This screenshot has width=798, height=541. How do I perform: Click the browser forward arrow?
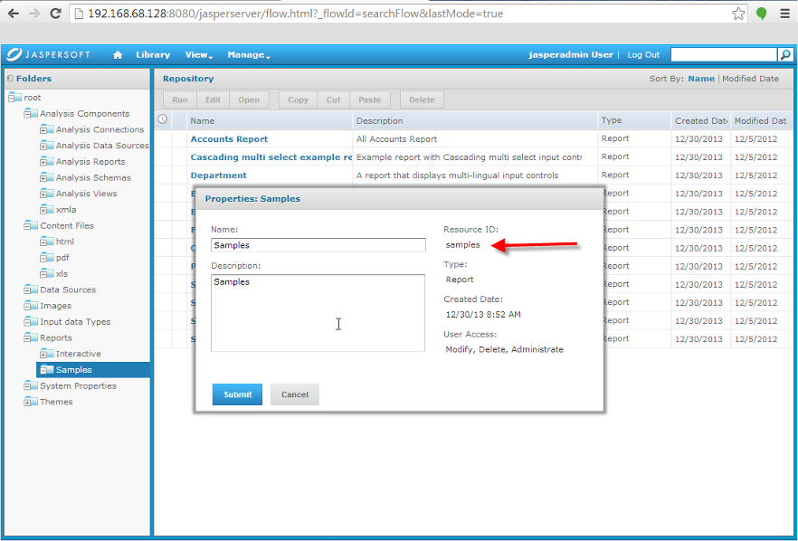[x=34, y=14]
